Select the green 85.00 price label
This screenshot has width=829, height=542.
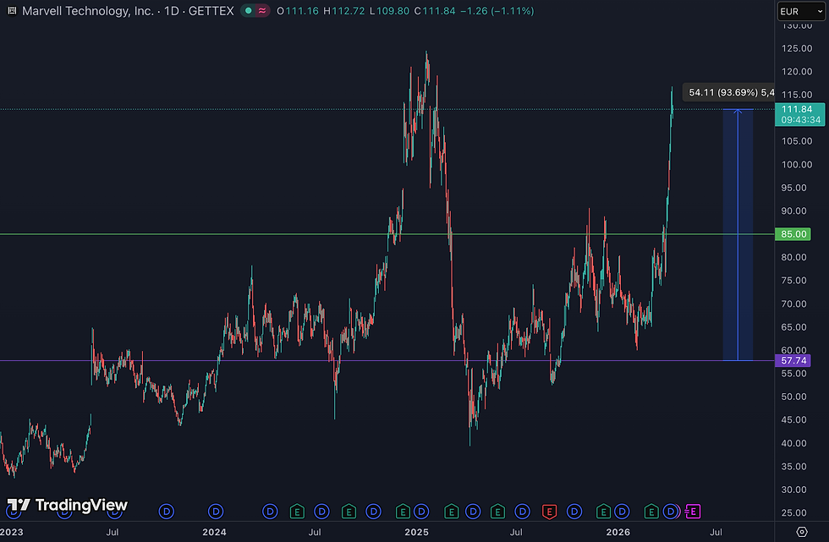(x=793, y=234)
